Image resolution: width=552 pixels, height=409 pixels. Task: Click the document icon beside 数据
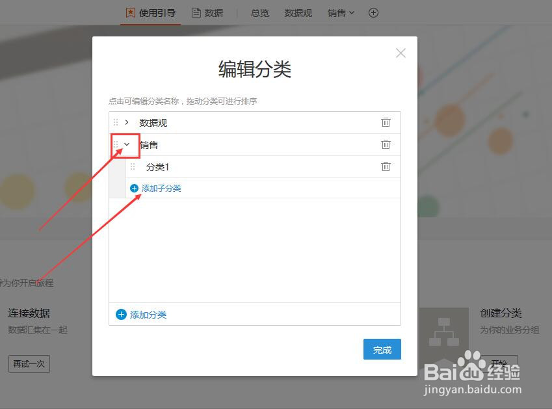[196, 12]
